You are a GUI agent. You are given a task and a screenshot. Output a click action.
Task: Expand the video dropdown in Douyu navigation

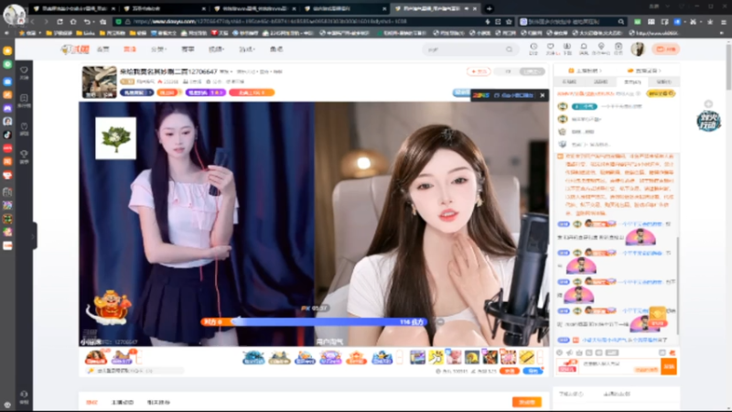tap(216, 49)
